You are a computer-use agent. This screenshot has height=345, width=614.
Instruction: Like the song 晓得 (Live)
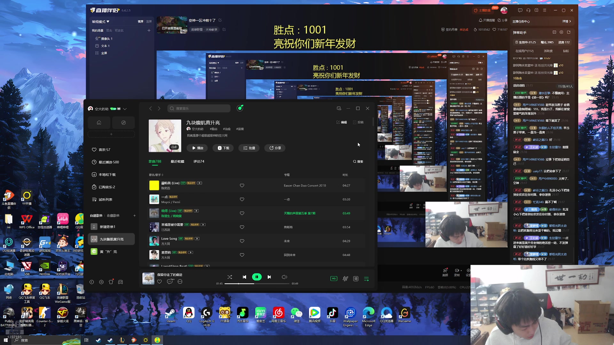tap(242, 213)
